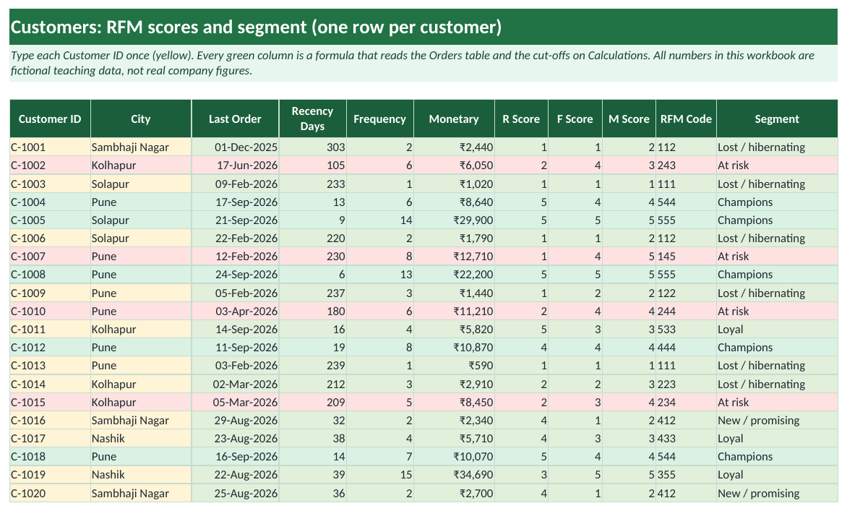
Task: Click the last order date 24-Sep-2026
Action: coord(235,275)
